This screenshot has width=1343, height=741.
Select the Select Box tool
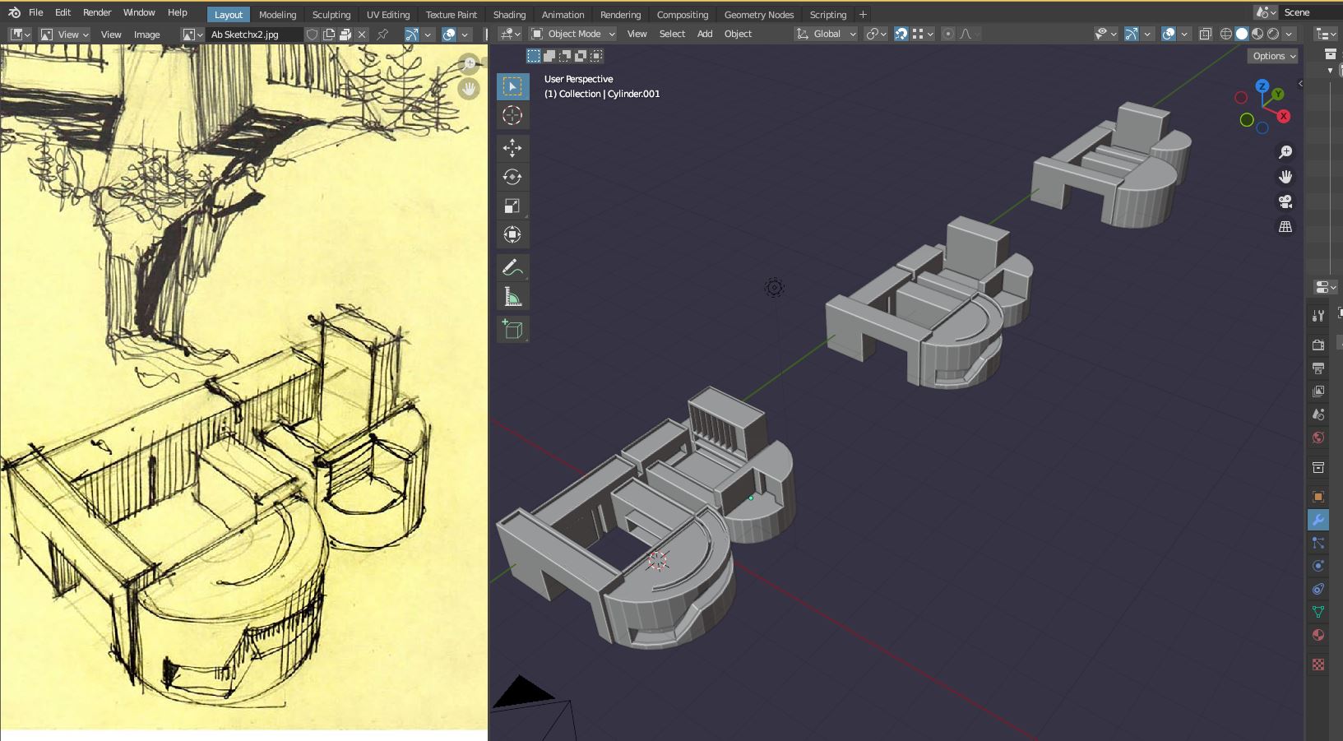tap(512, 86)
